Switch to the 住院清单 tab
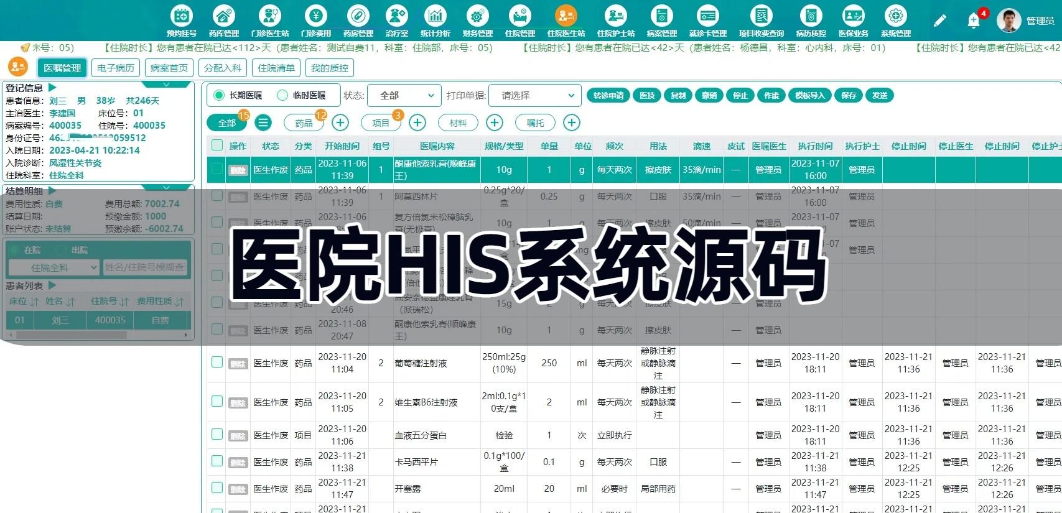Image resolution: width=1062 pixels, height=513 pixels. 276,68
